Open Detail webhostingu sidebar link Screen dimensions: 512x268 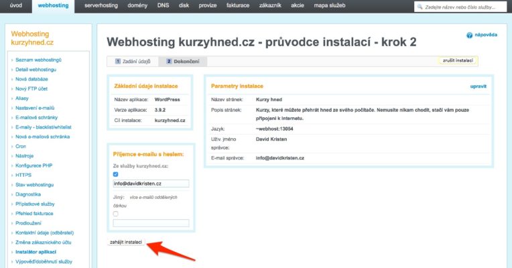point(36,70)
